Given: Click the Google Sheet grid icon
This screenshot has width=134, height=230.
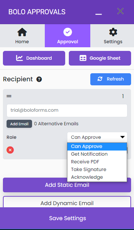Looking at the screenshot, I should [x=83, y=58].
